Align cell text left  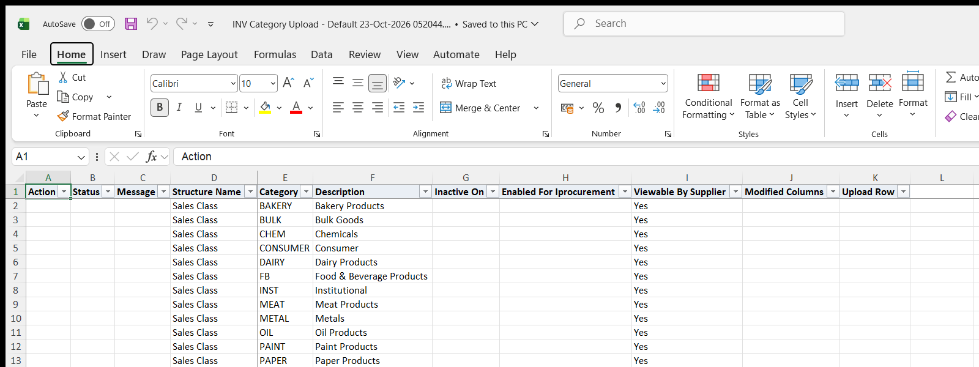(338, 108)
